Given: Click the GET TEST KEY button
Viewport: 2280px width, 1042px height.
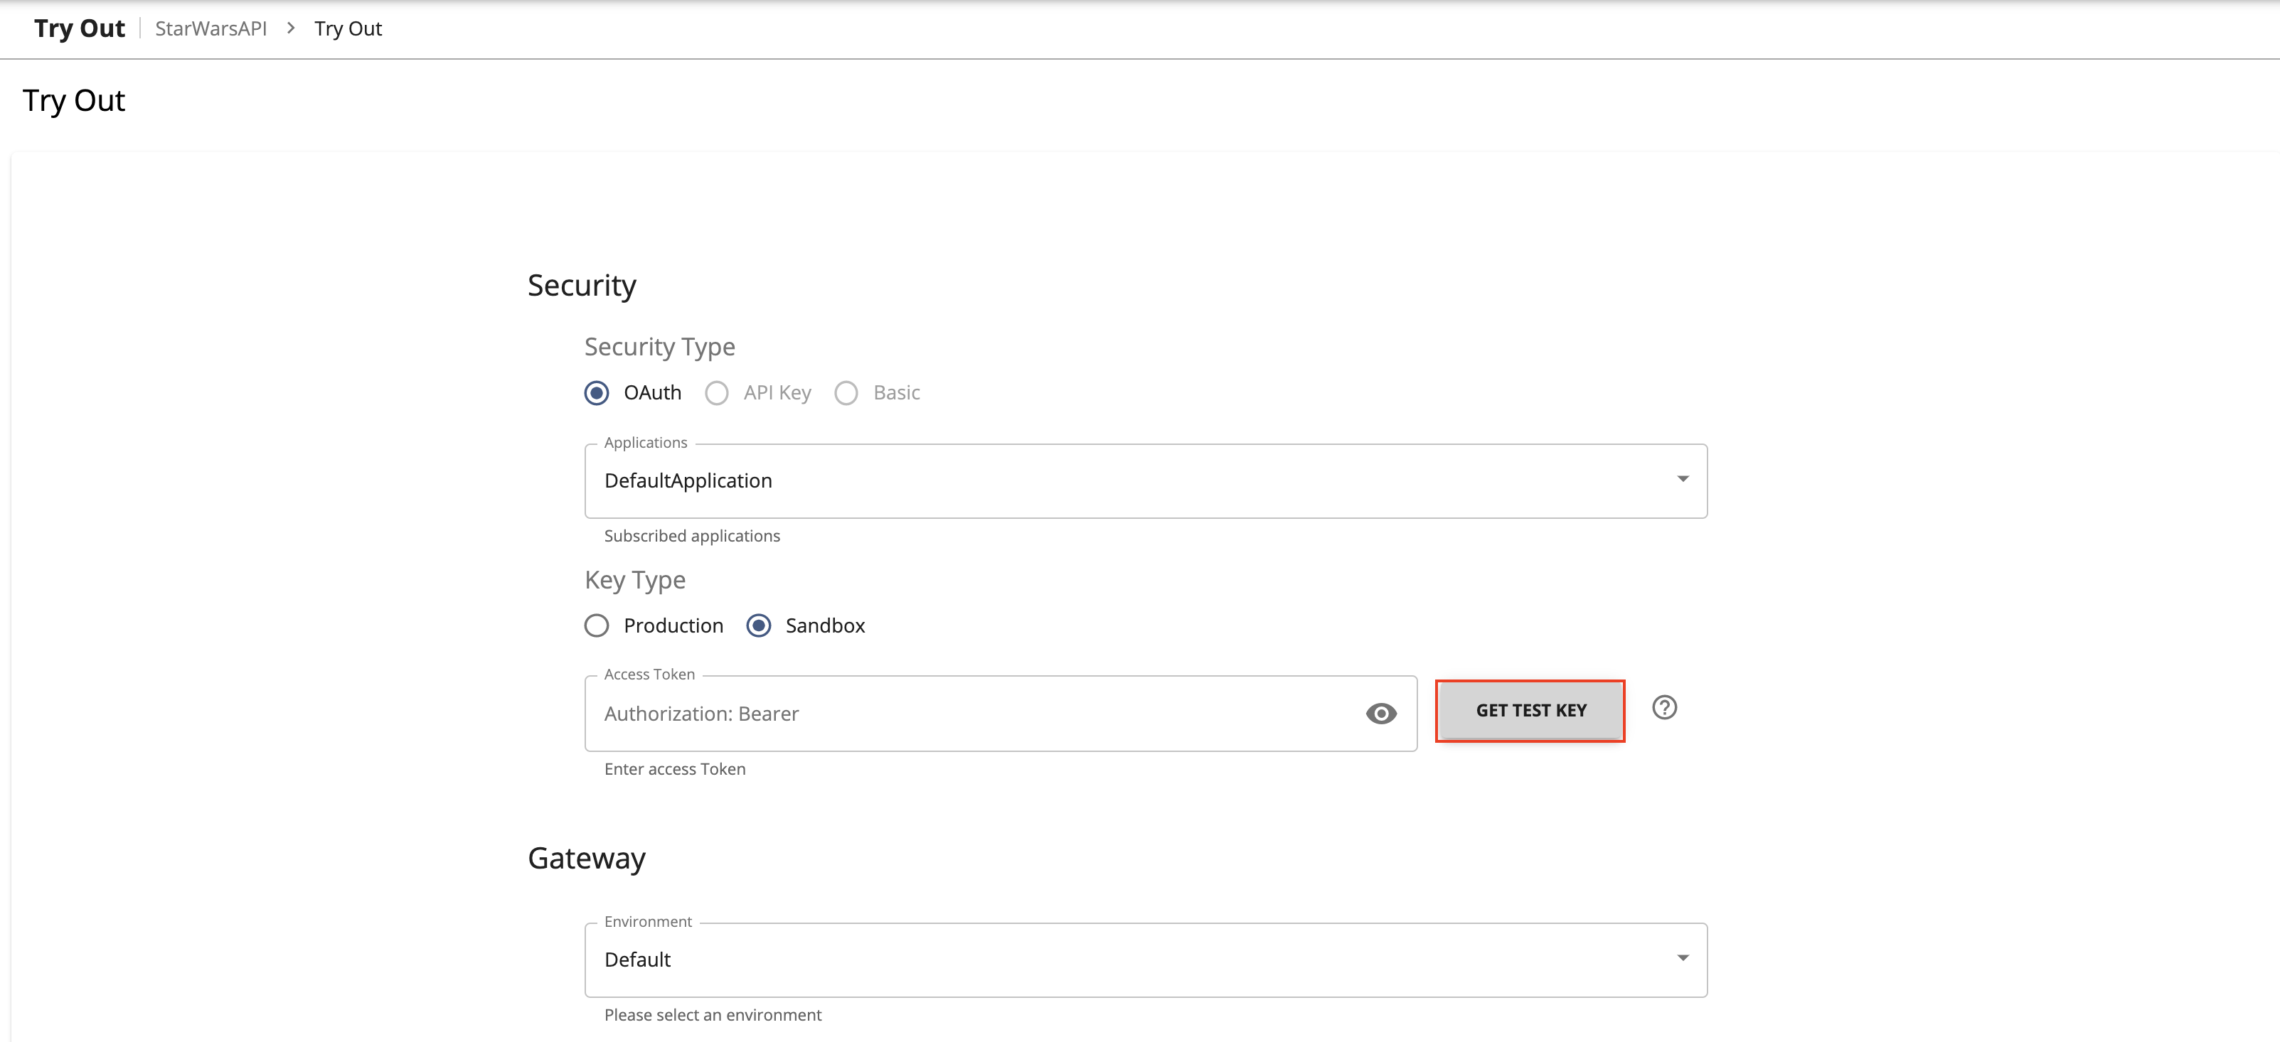Looking at the screenshot, I should (1530, 710).
